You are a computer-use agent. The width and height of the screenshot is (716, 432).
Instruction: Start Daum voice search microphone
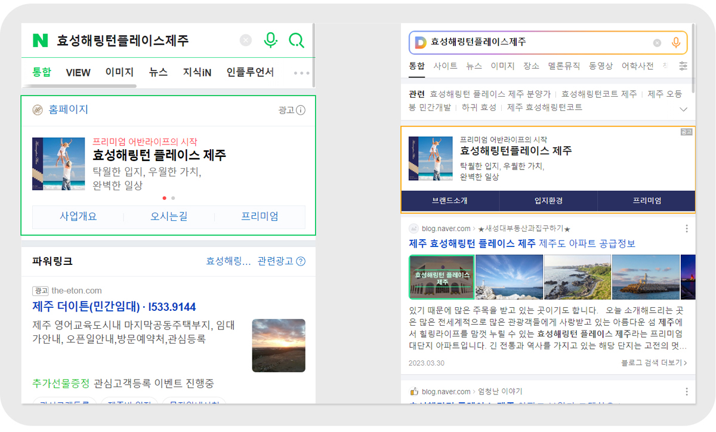pyautogui.click(x=676, y=42)
